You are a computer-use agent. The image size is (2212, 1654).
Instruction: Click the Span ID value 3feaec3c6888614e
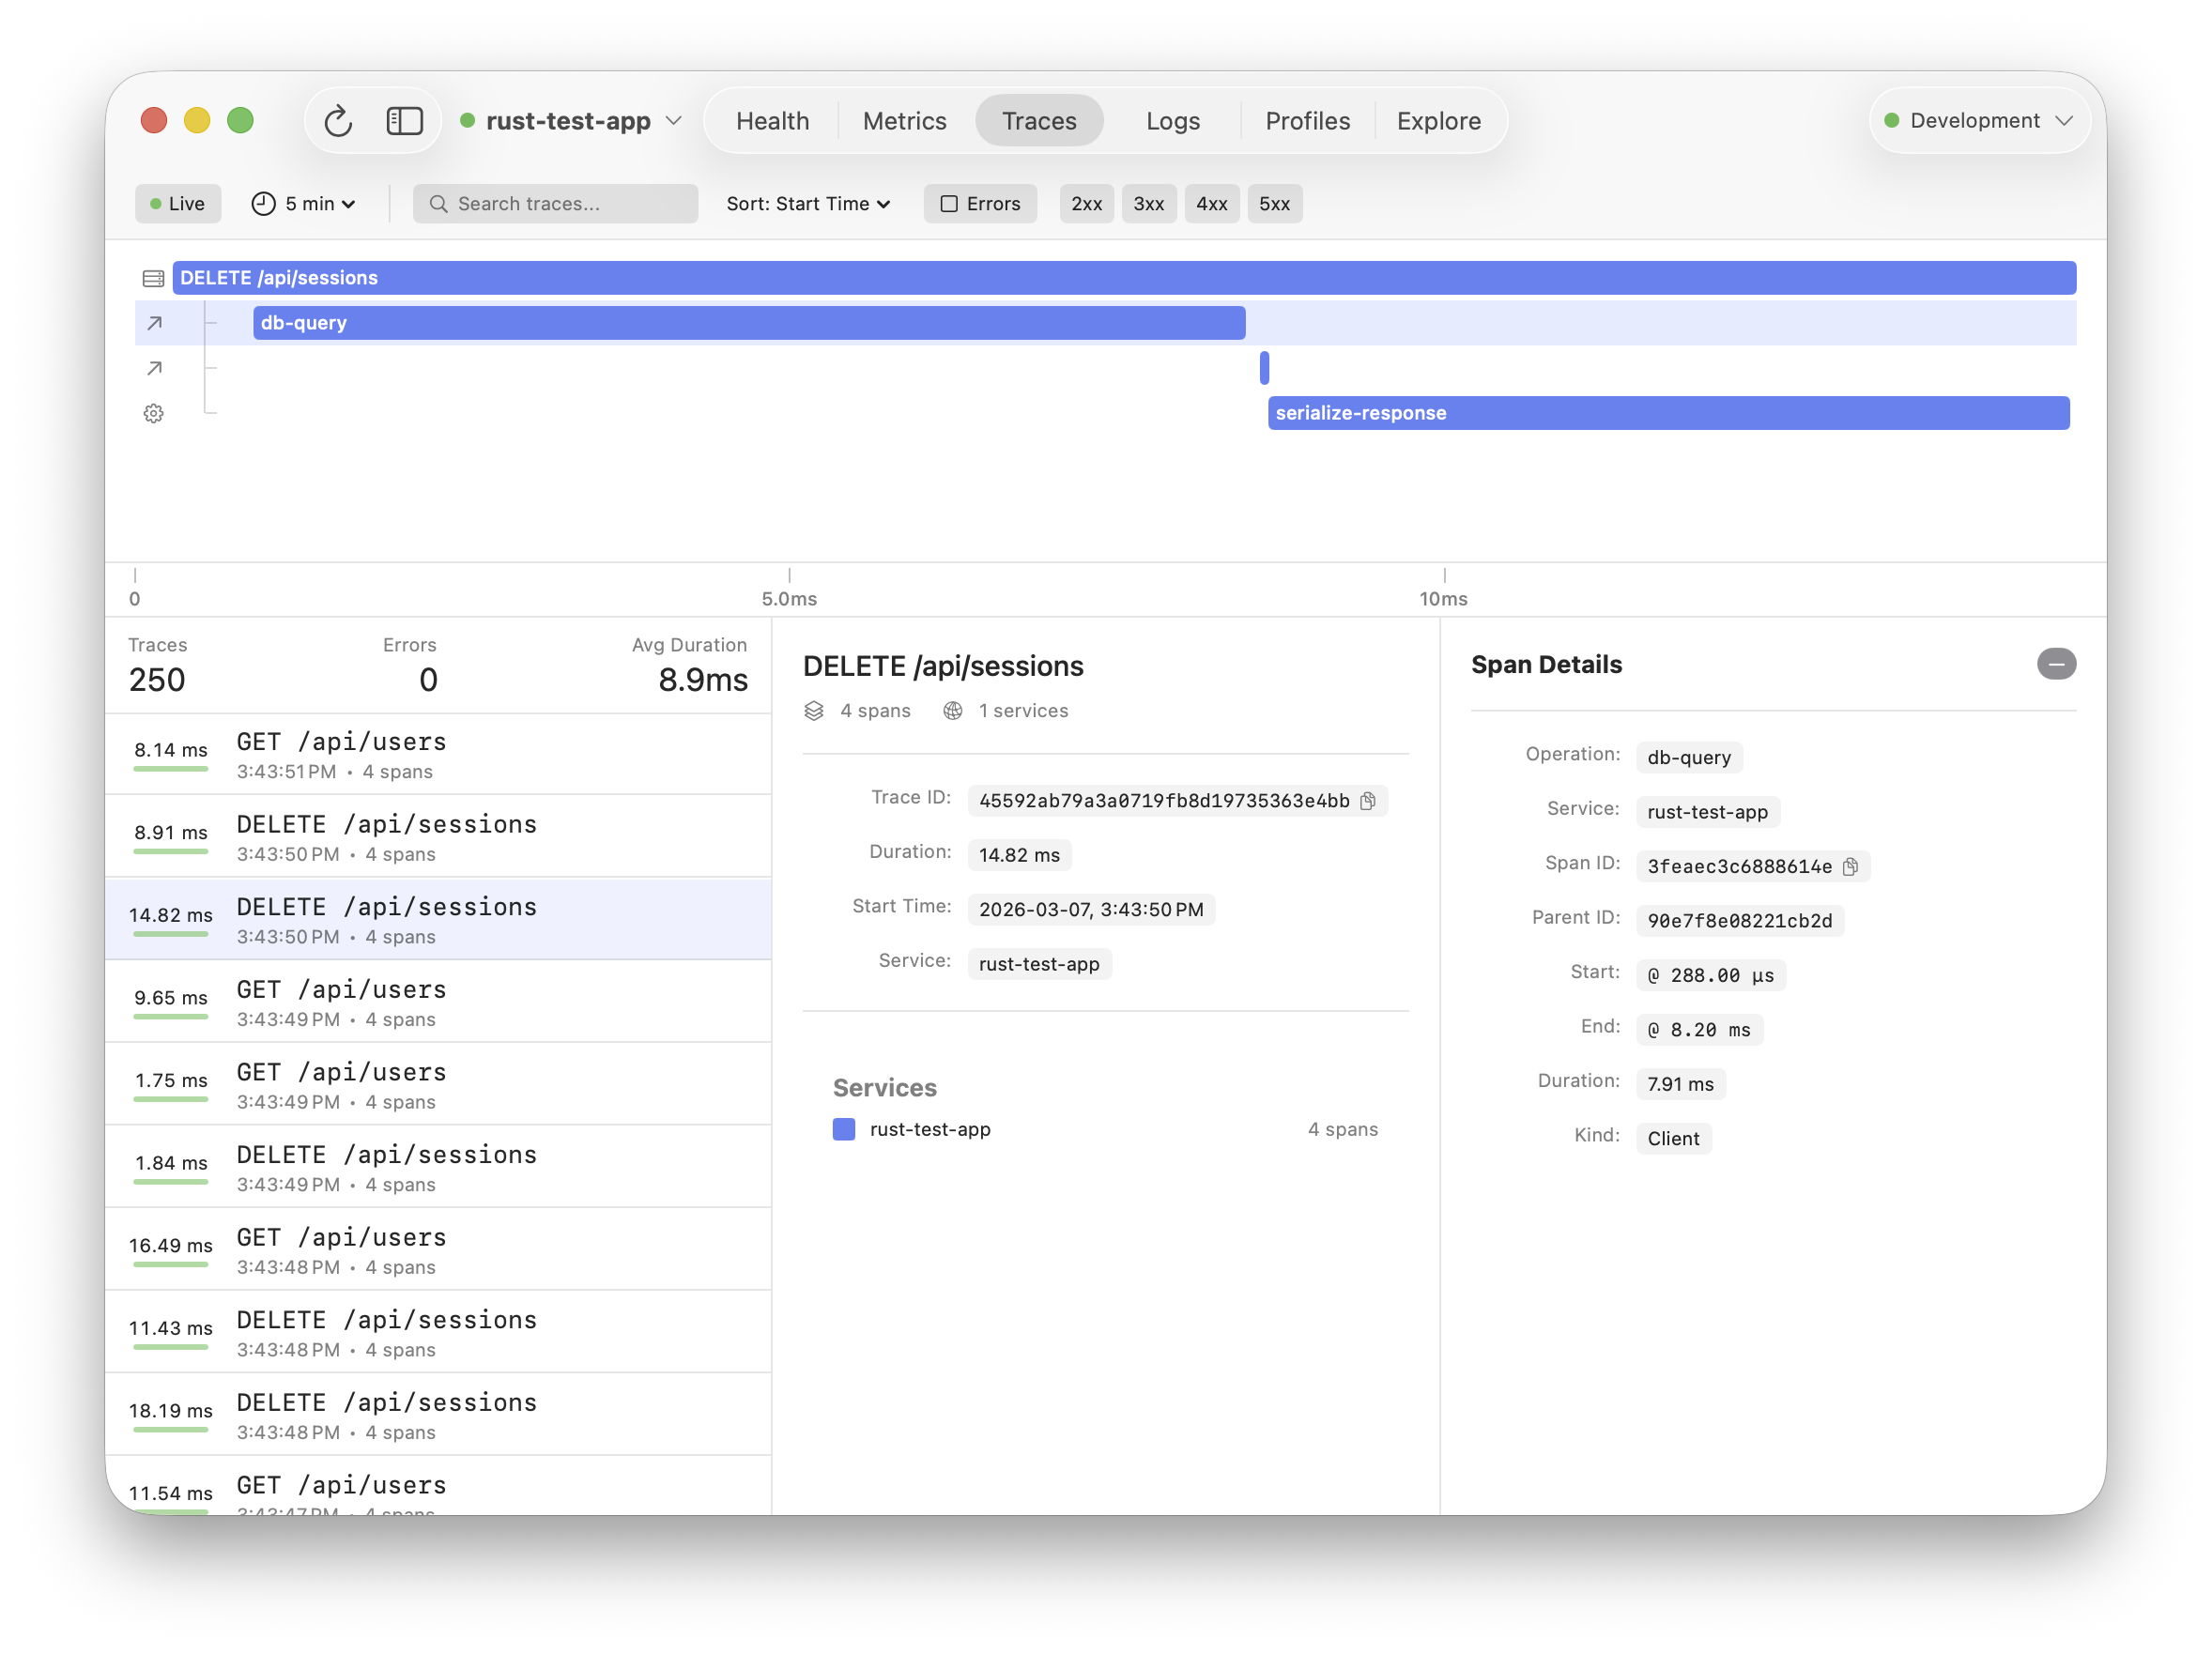pos(1739,866)
